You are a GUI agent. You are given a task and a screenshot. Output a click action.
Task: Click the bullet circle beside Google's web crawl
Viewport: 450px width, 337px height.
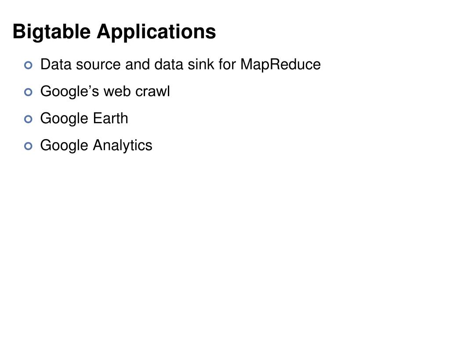[28, 92]
